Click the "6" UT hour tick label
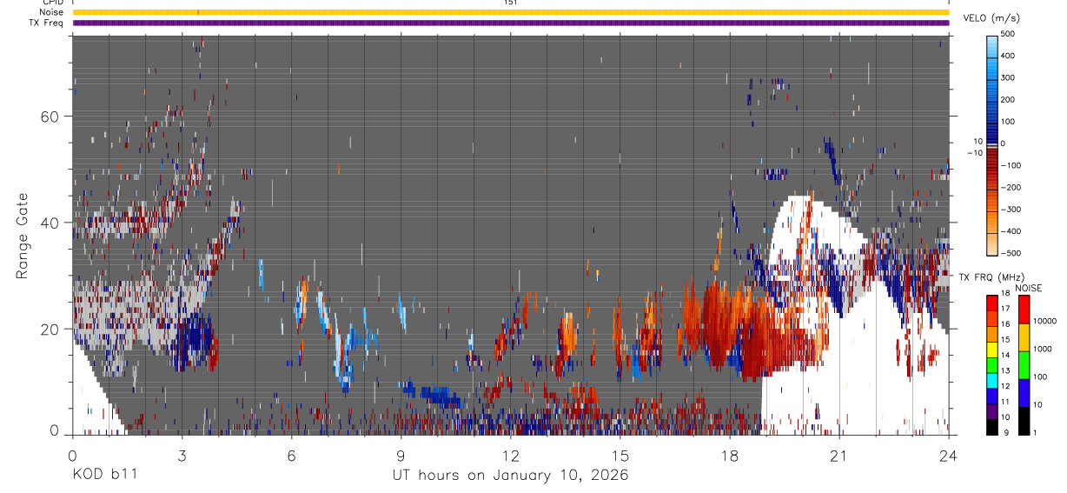Image resolution: width=1067 pixels, height=493 pixels. tap(291, 455)
